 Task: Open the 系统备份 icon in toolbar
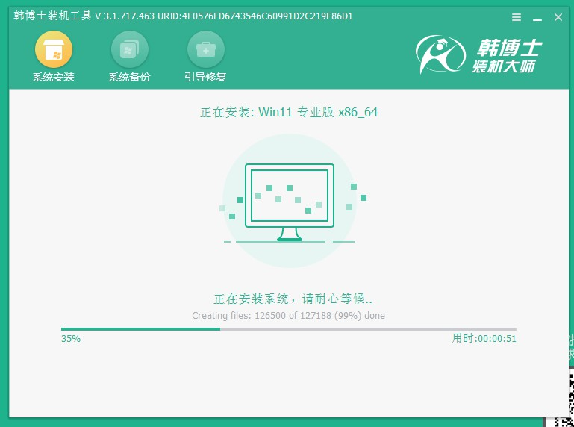(x=129, y=50)
